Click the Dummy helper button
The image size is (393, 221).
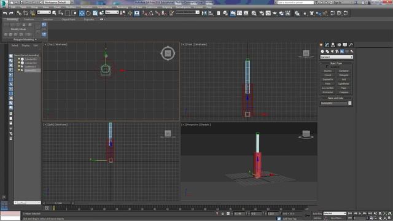[328, 71]
